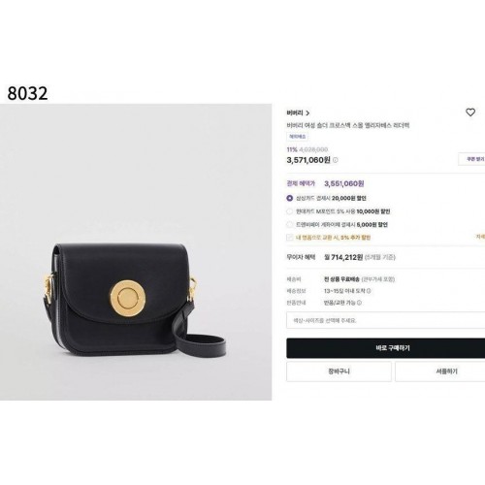The height and width of the screenshot is (485, 485).
Task: Select 삼성카드 20,000원 할인 radio option
Action: (x=290, y=198)
